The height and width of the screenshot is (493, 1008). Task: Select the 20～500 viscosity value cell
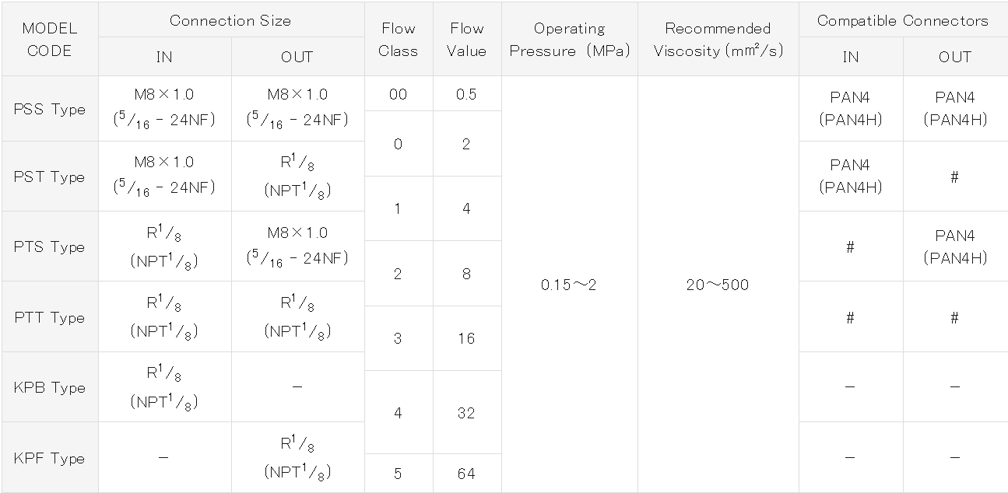(718, 285)
